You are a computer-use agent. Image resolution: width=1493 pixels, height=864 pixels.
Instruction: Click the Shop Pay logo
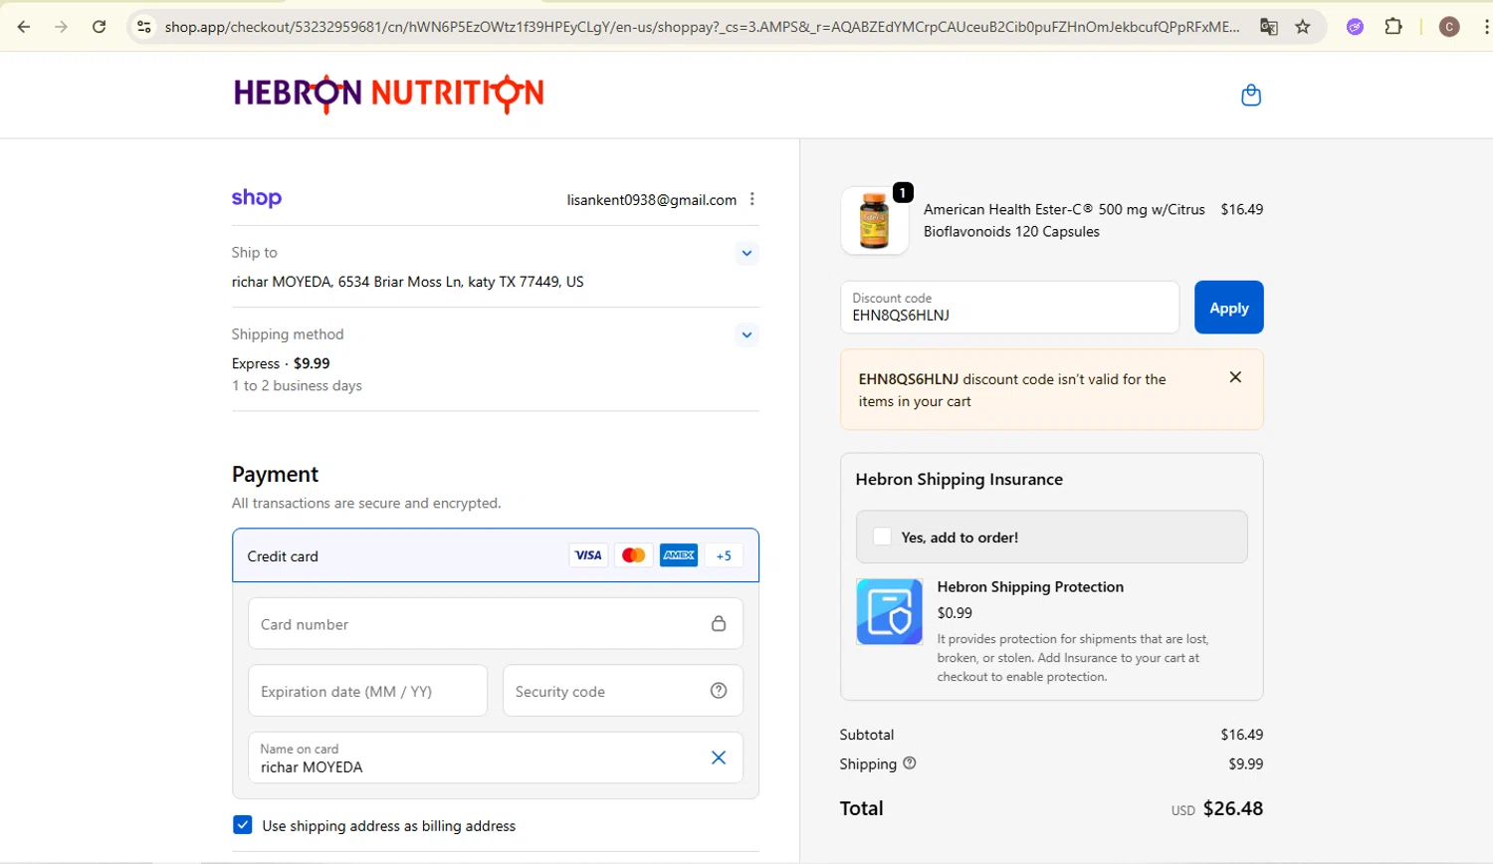click(x=257, y=198)
